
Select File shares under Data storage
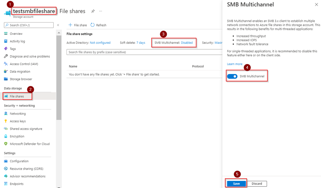click(17, 96)
